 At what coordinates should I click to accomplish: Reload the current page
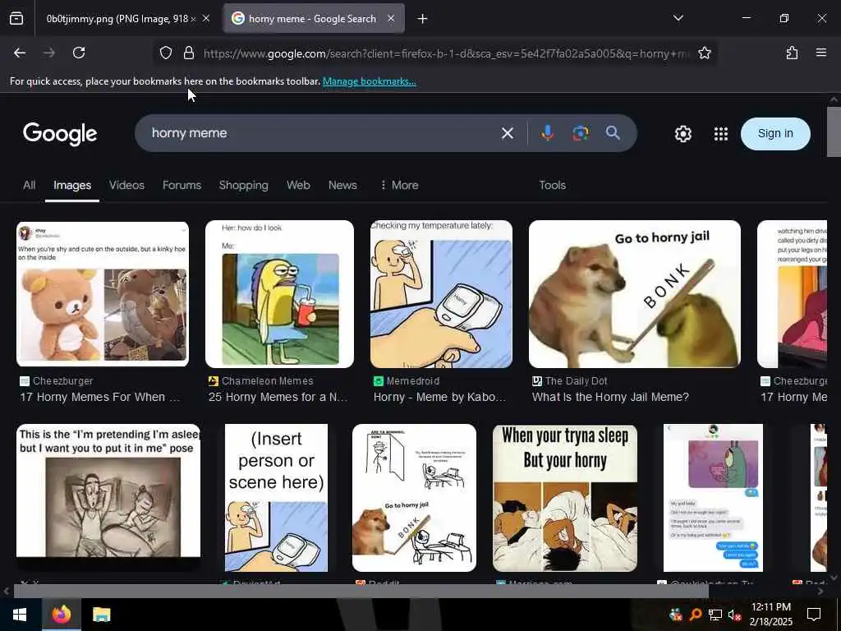(79, 53)
